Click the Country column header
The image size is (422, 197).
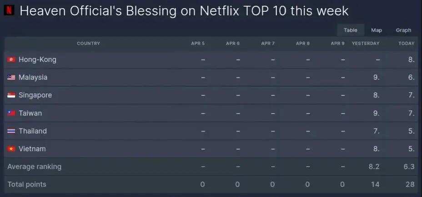[x=88, y=43]
